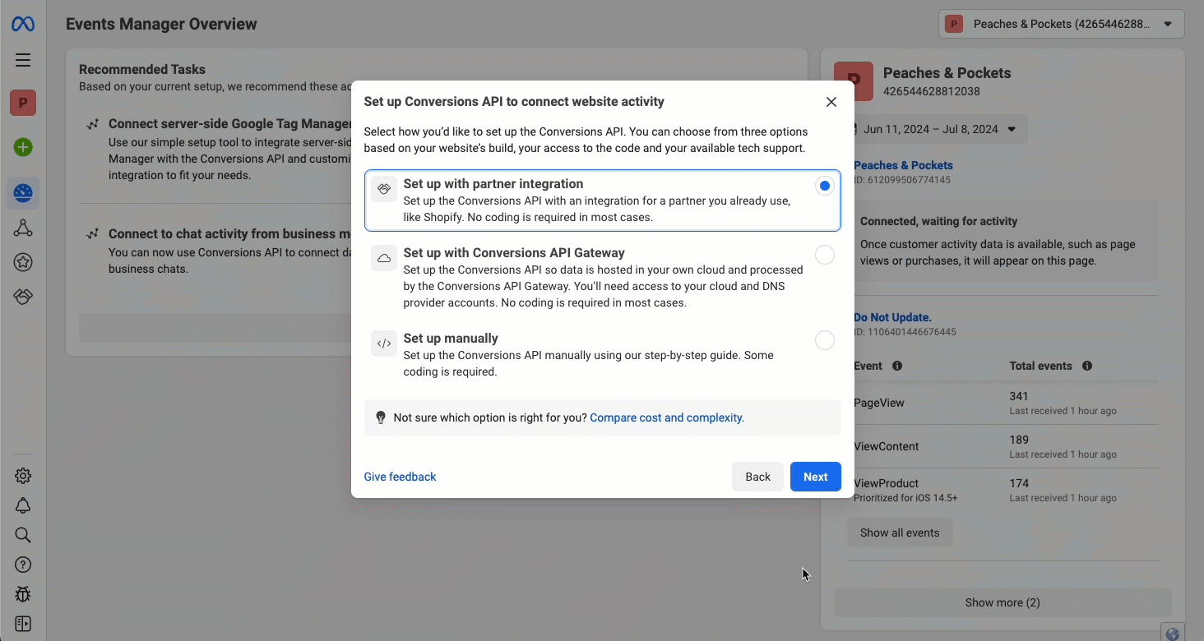This screenshot has width=1204, height=641.
Task: Click the 174 total events value
Action: (x=1020, y=483)
